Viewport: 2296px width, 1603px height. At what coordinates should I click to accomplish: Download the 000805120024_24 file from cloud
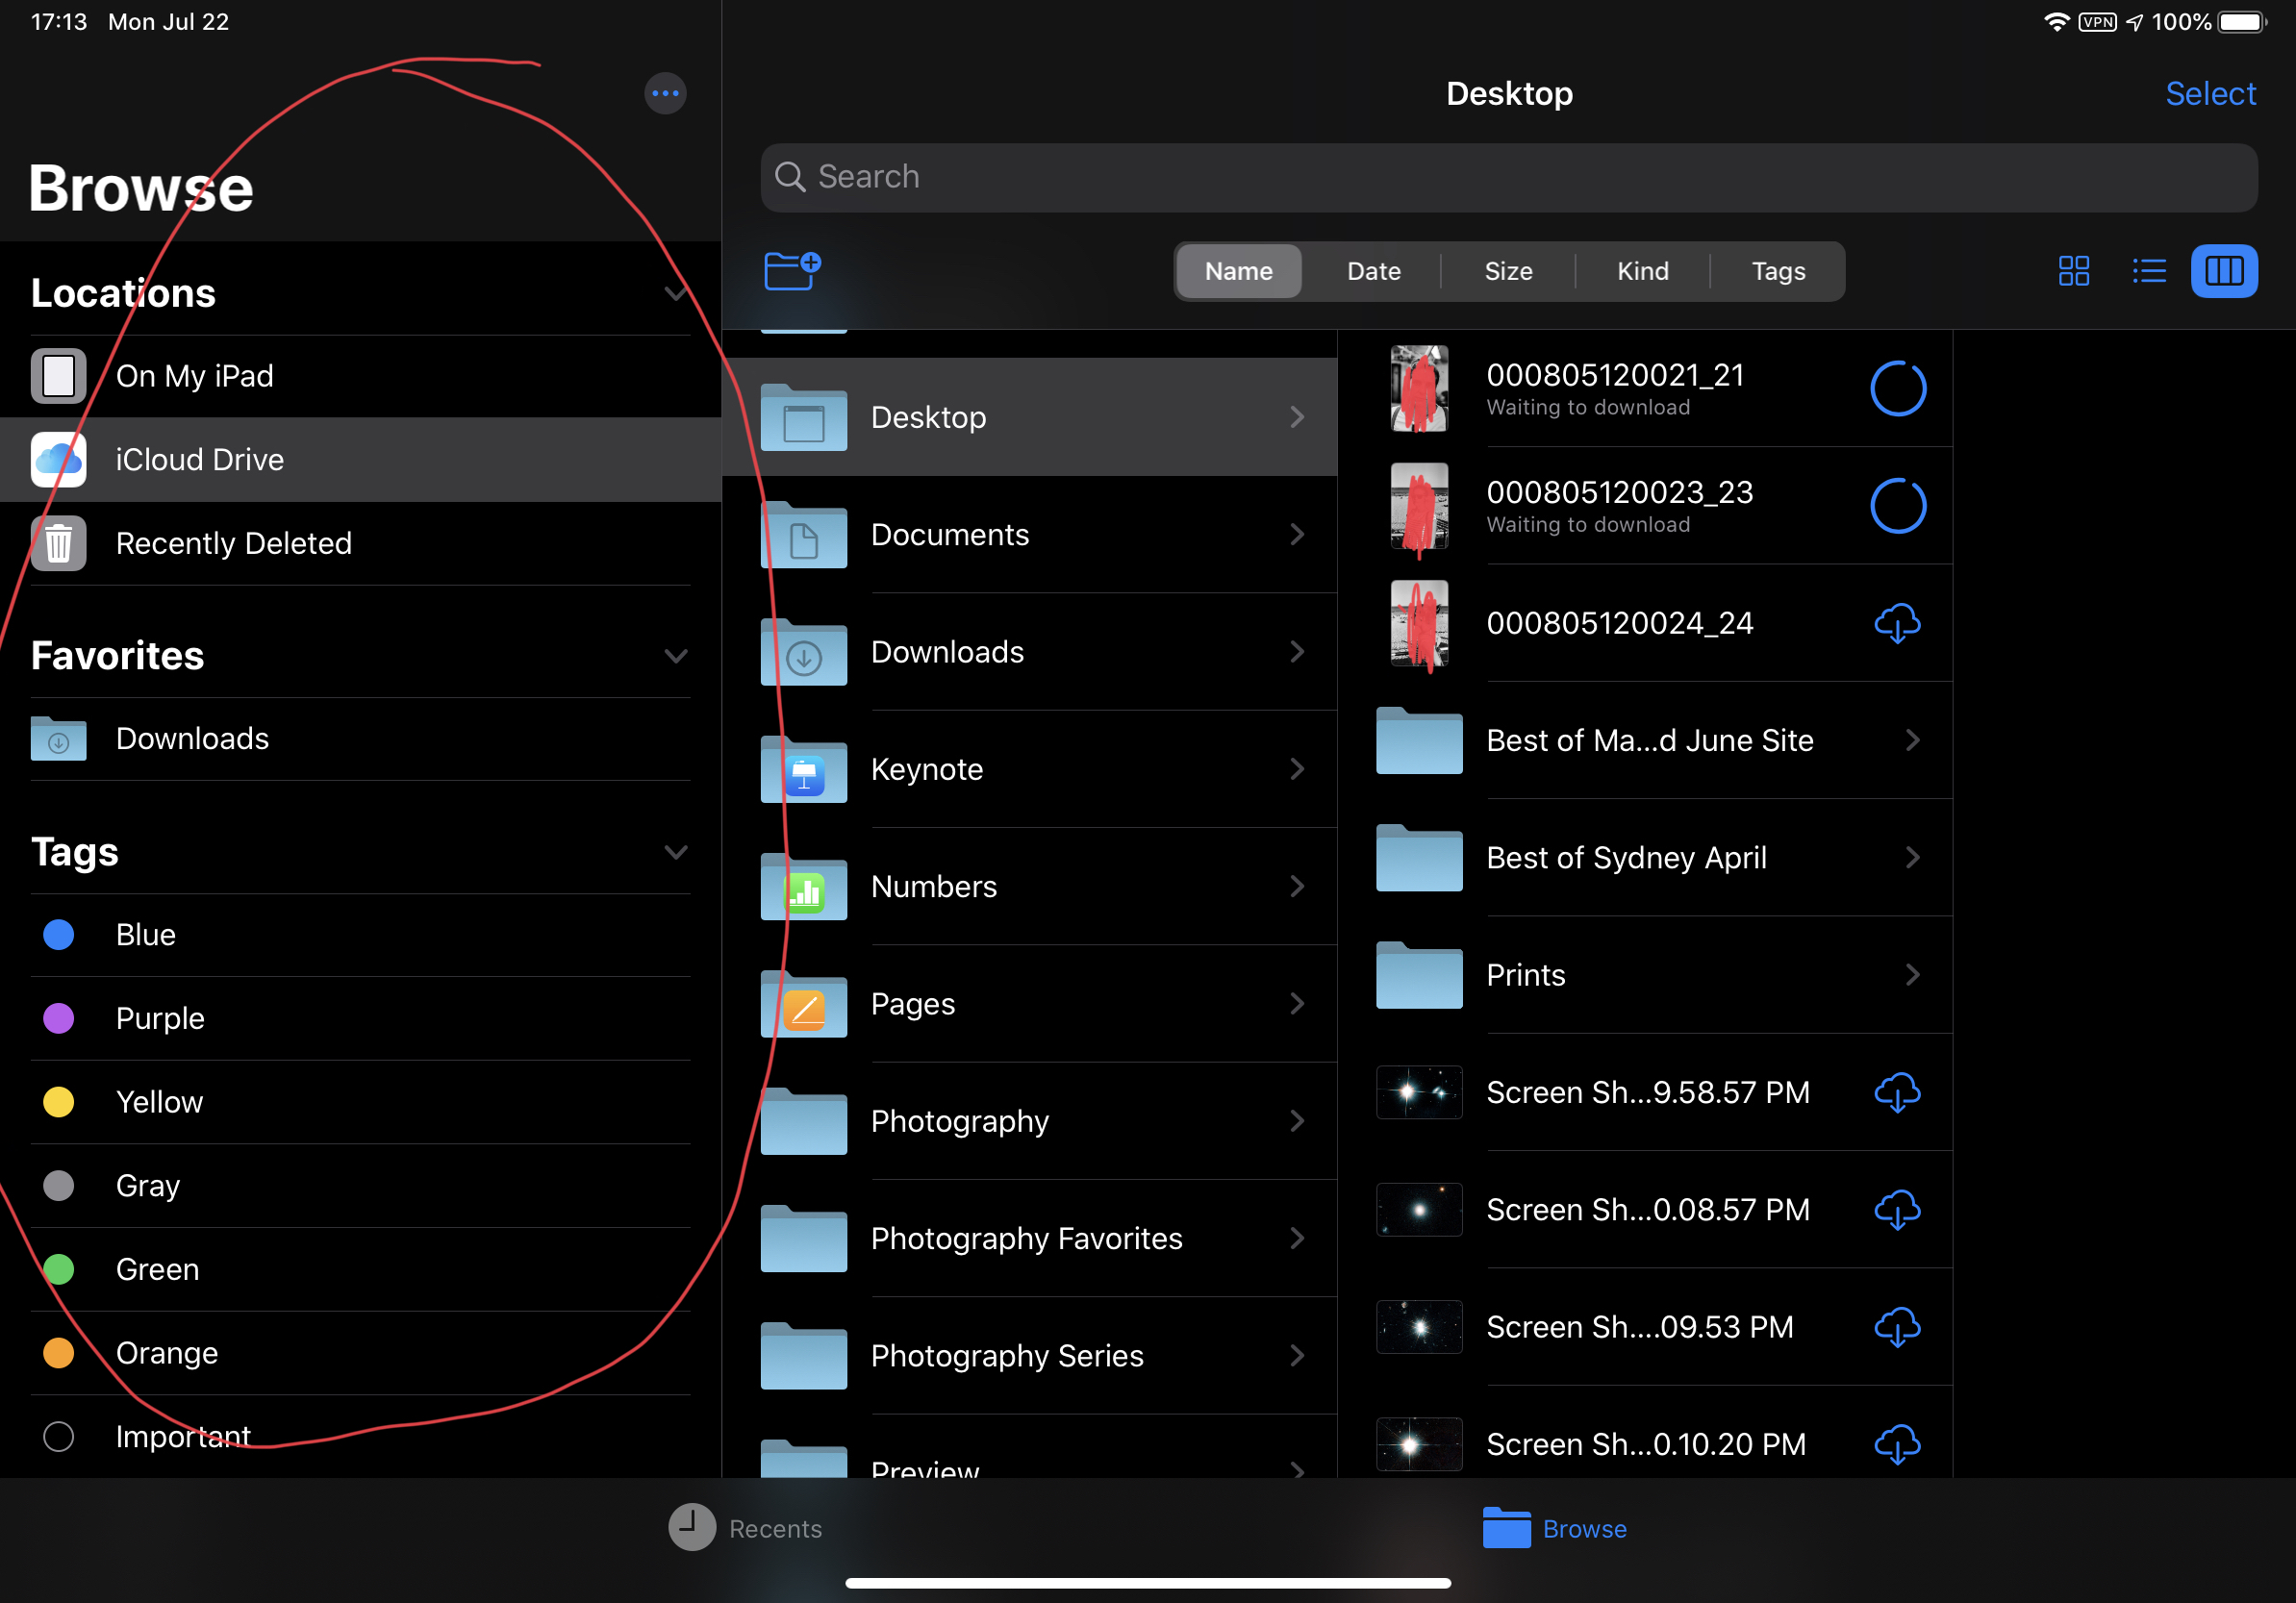point(1896,623)
